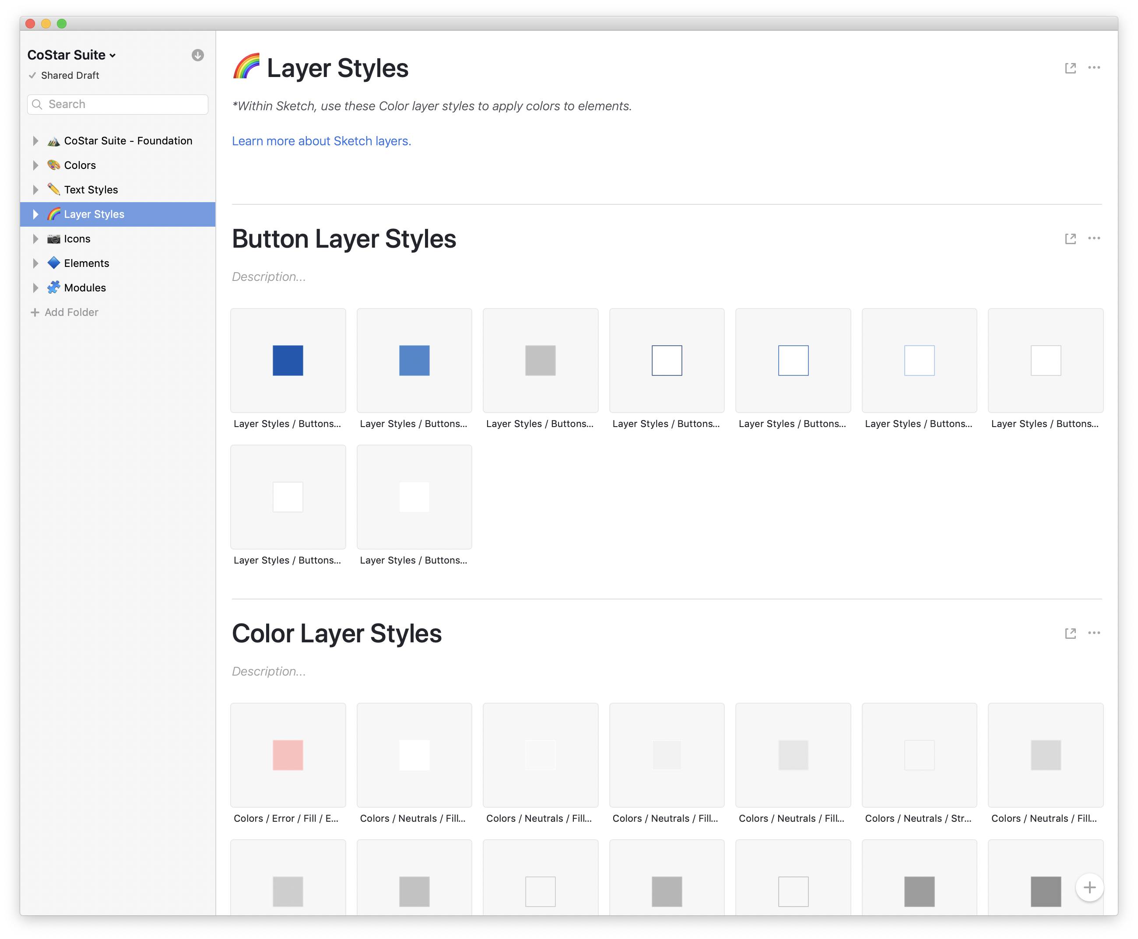The height and width of the screenshot is (939, 1138).
Task: Select the dark blue button layer style swatch
Action: (x=288, y=360)
